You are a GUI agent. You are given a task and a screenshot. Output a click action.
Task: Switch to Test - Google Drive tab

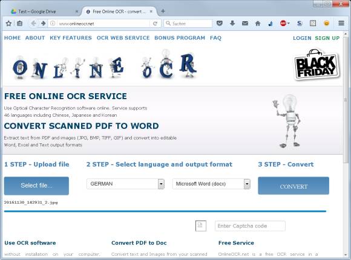42,11
